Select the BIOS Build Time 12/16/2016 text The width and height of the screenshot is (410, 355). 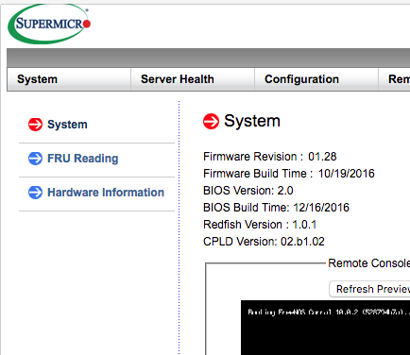tap(276, 208)
